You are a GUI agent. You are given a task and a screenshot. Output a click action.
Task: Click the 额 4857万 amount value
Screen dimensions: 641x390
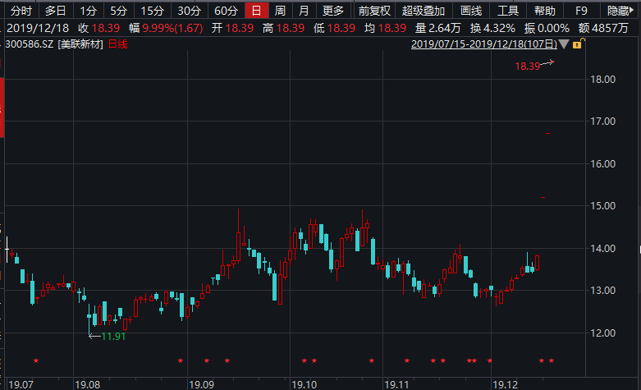coord(603,28)
